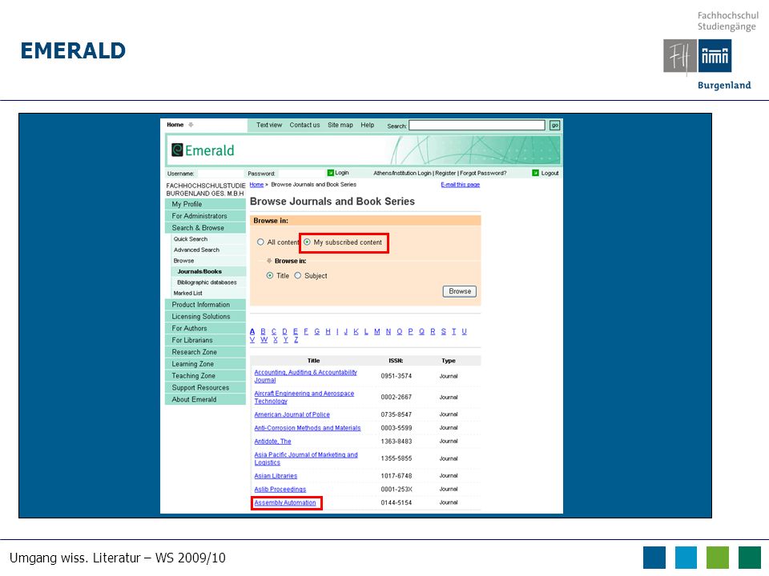Click alphabet letter M link
This screenshot has height=576, width=769.
tap(377, 331)
